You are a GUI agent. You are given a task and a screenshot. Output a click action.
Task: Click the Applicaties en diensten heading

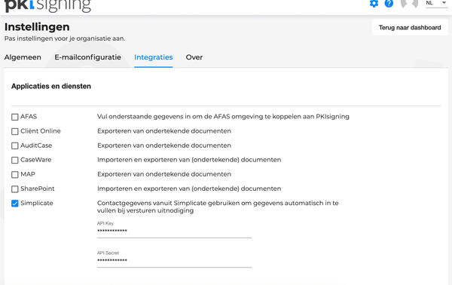click(x=51, y=86)
